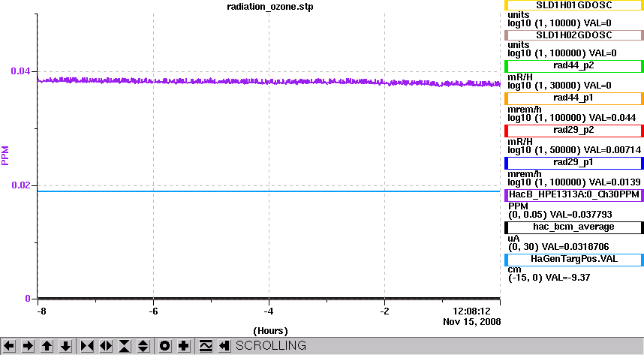Pan the plot right with the right arrow
The image size is (644, 355).
pos(28,346)
